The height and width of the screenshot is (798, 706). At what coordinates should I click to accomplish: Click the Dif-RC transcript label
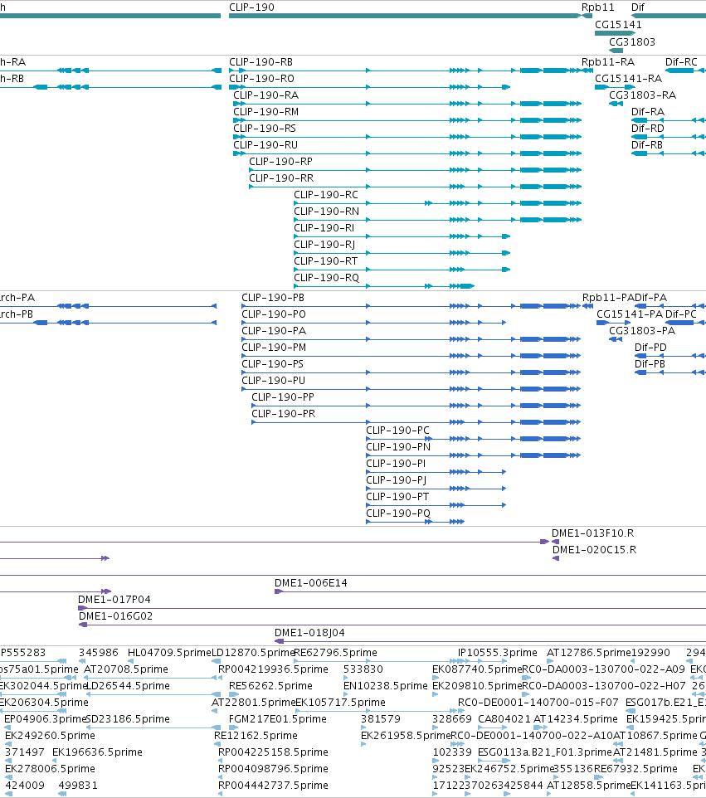point(681,62)
